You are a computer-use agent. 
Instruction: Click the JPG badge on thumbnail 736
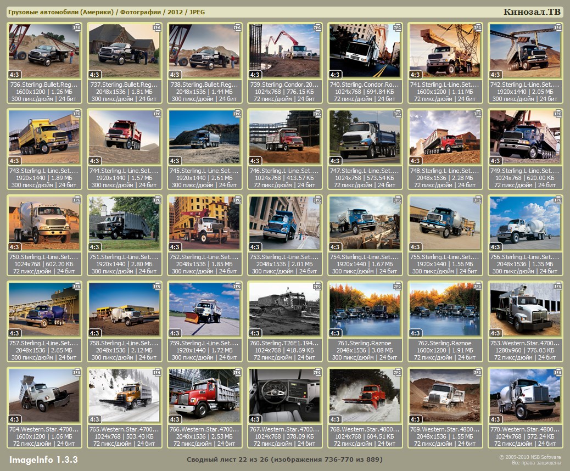point(77,27)
